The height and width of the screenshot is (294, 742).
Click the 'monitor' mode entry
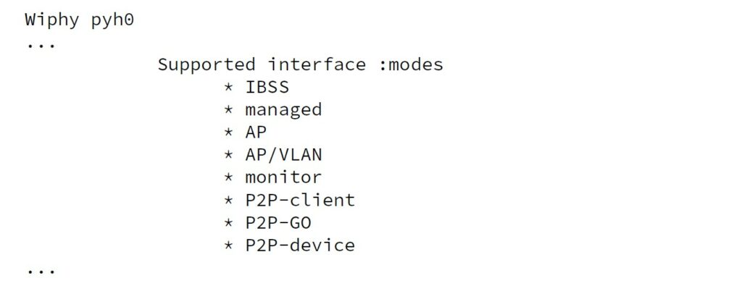point(283,177)
